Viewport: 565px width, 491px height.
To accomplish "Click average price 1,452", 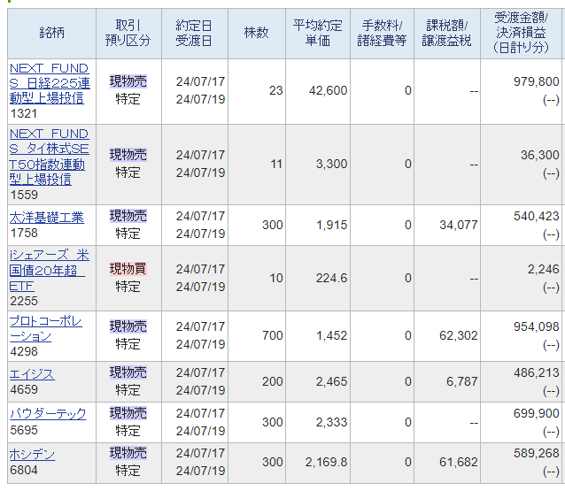I will tap(331, 335).
